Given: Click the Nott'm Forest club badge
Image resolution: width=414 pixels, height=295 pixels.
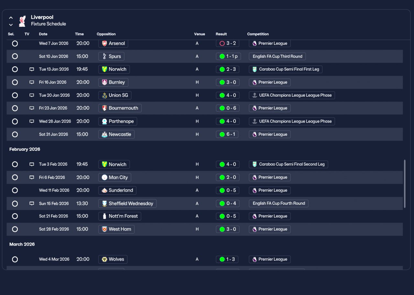Looking at the screenshot, I should tap(104, 216).
